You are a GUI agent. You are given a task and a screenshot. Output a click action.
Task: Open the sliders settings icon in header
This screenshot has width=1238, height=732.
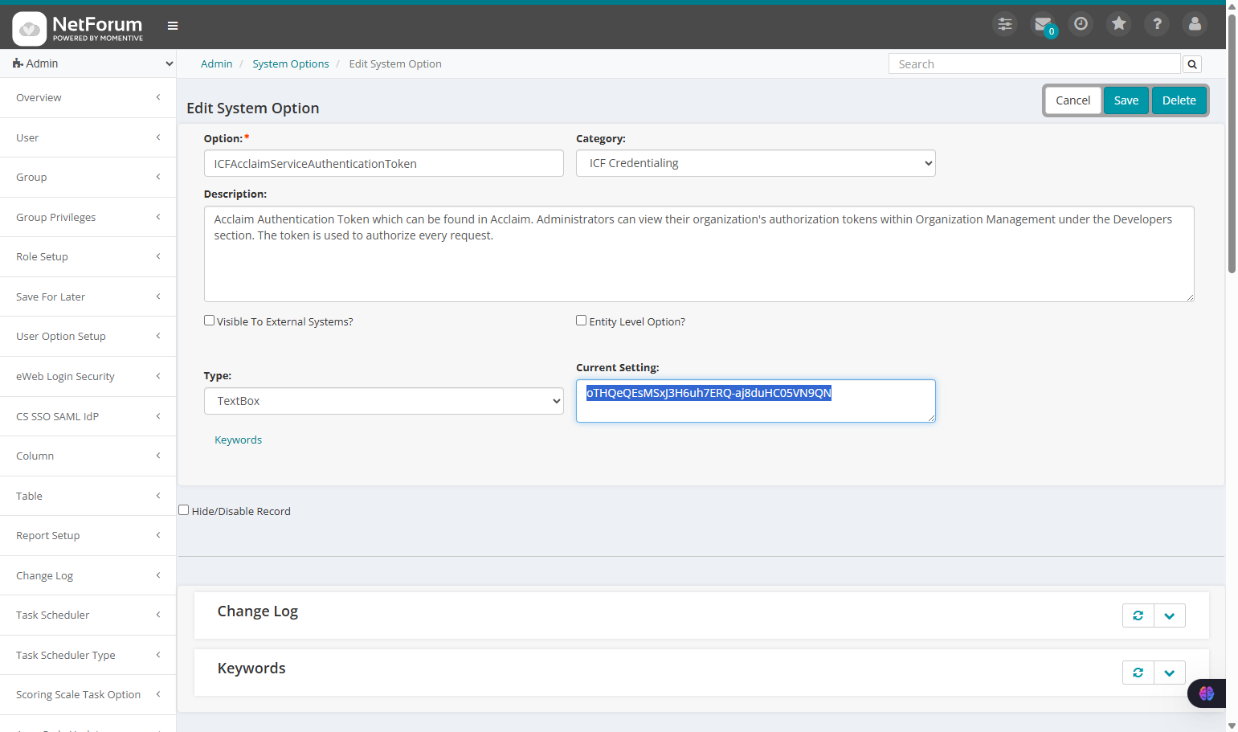point(1005,24)
